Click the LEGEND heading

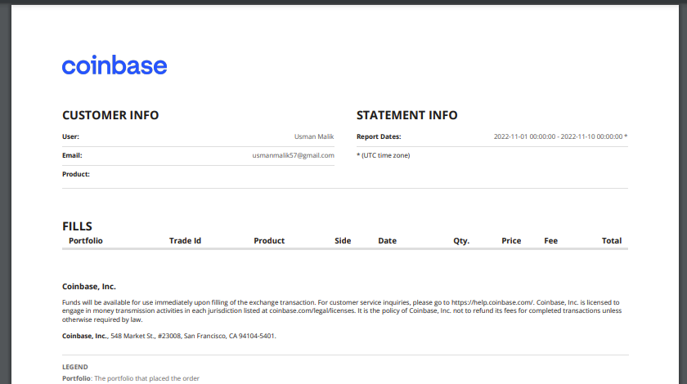click(75, 367)
